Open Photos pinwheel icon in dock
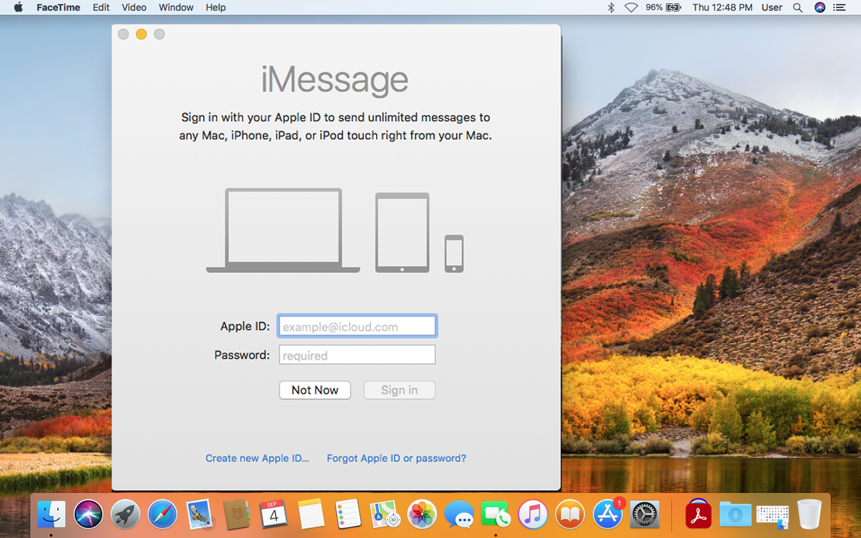 pos(422,515)
